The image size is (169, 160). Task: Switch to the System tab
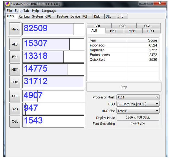click(37, 16)
